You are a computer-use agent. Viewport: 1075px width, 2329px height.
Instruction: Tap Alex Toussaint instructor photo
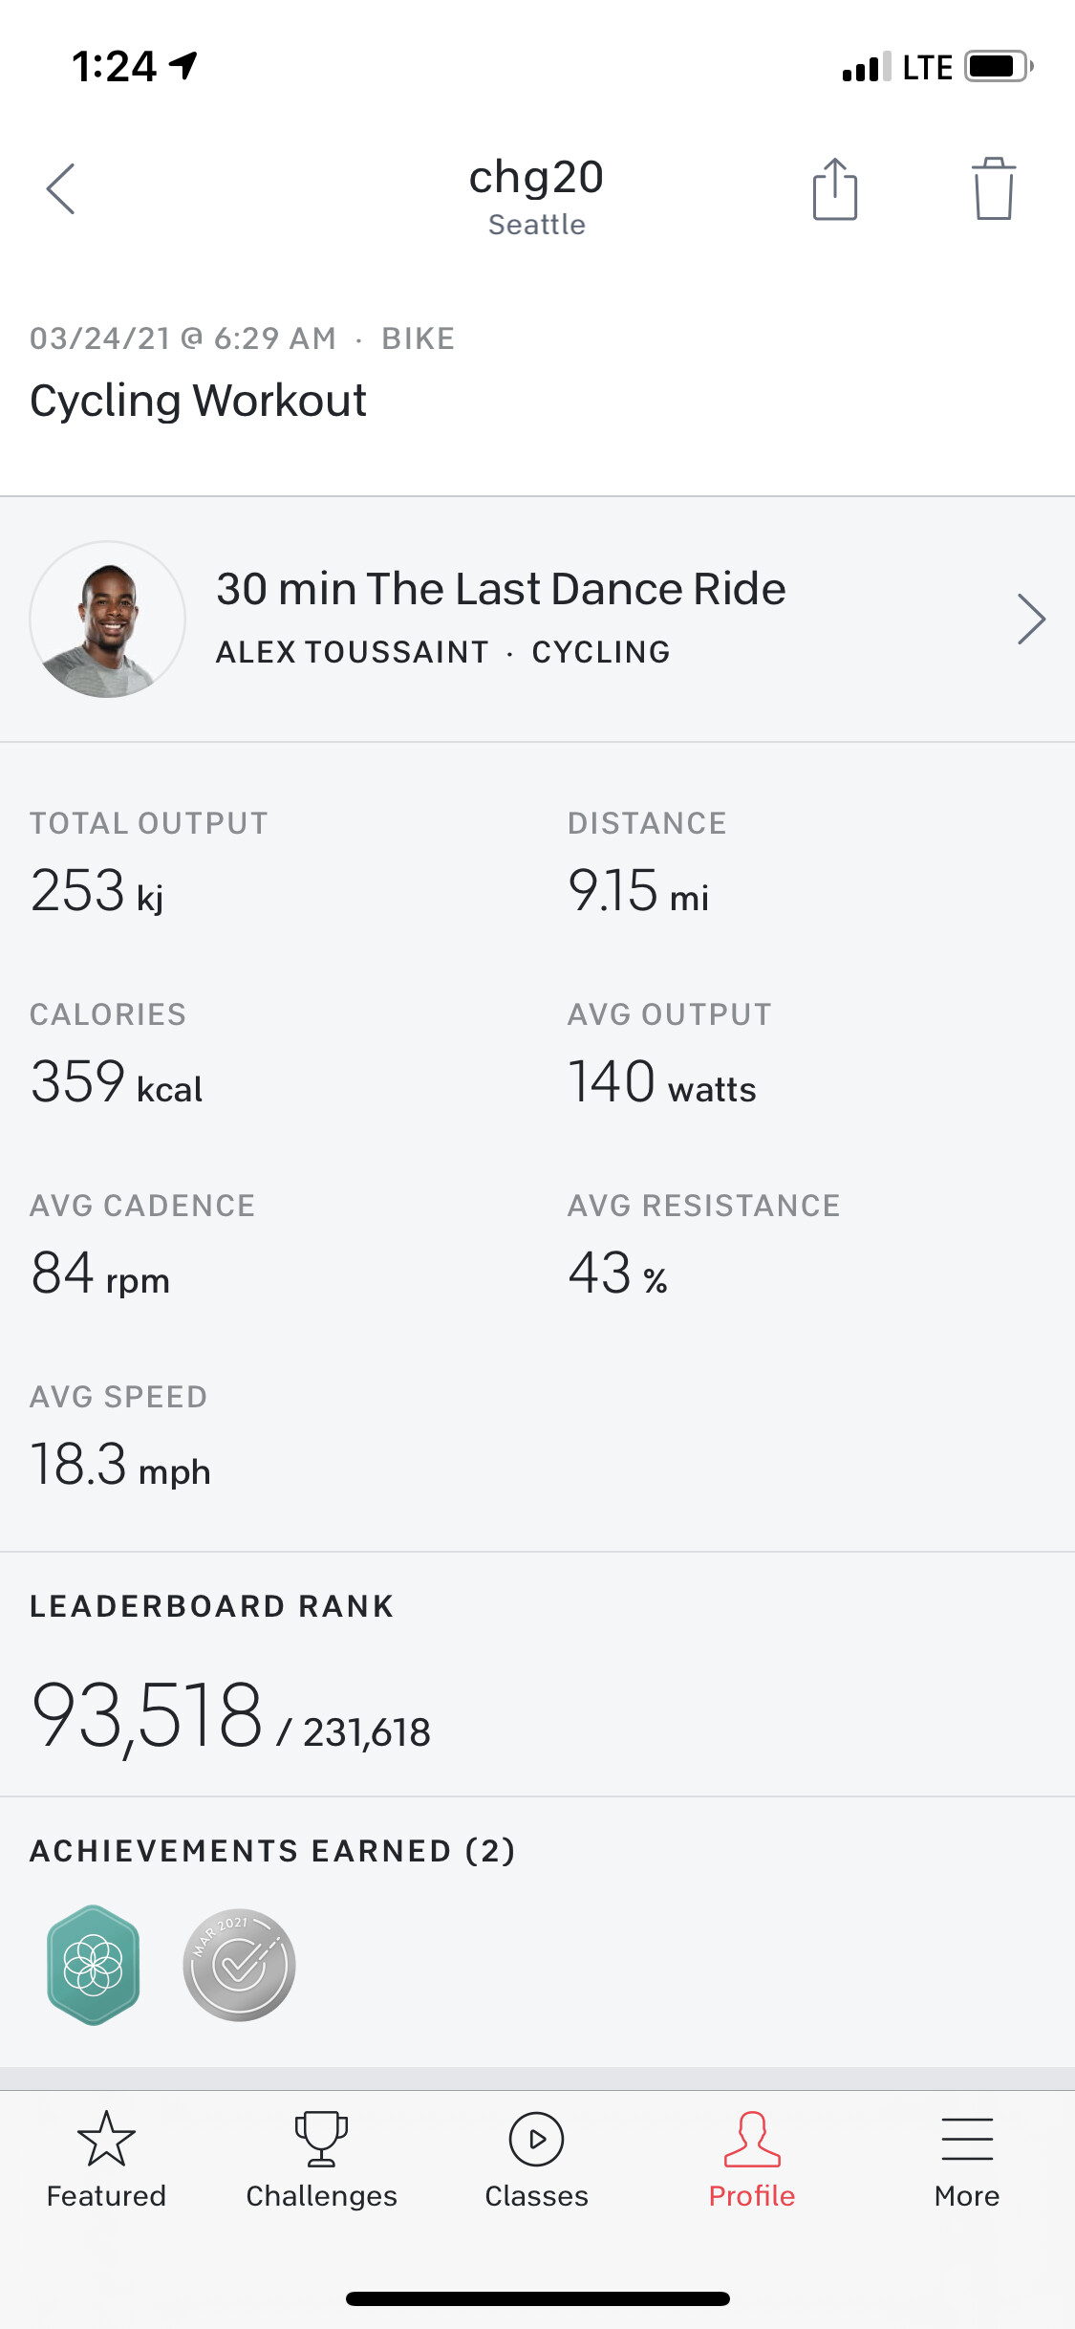click(x=108, y=620)
